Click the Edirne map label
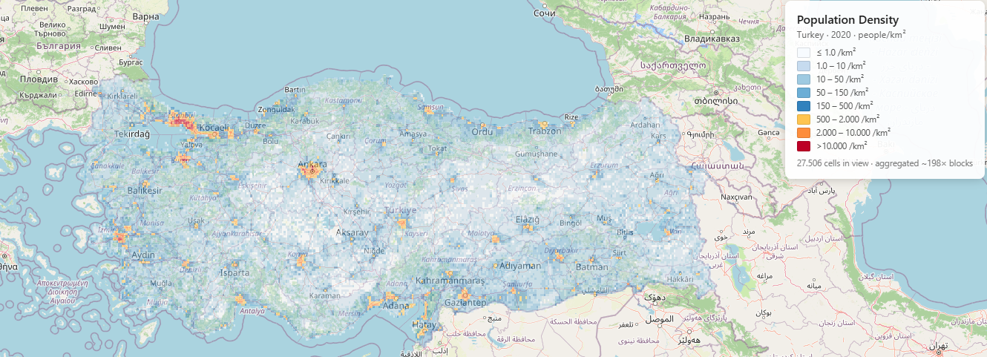The image size is (987, 357). click(x=86, y=94)
